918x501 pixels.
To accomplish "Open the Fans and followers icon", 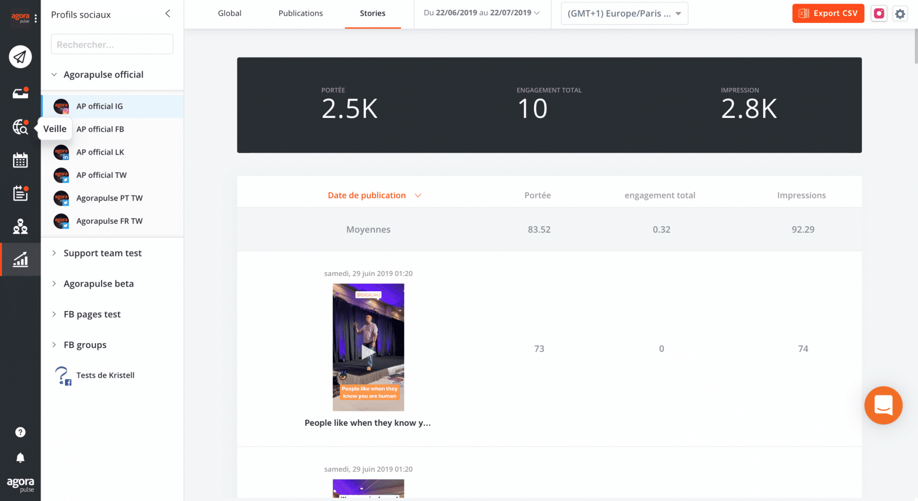I will click(20, 226).
